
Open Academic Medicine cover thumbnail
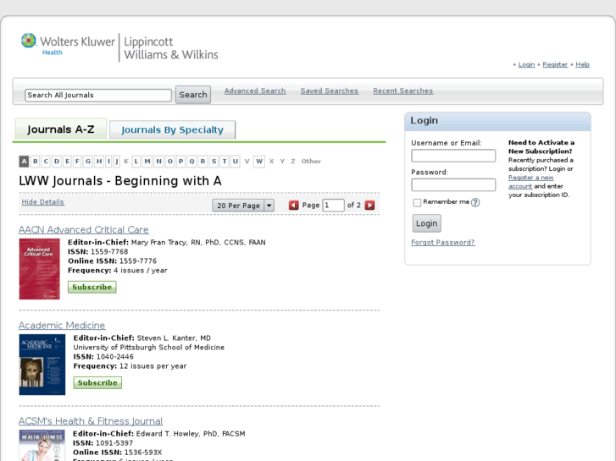coord(42,365)
